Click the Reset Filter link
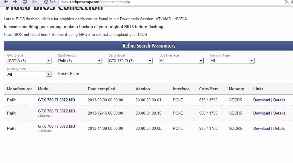293x163 pixels. click(x=69, y=74)
